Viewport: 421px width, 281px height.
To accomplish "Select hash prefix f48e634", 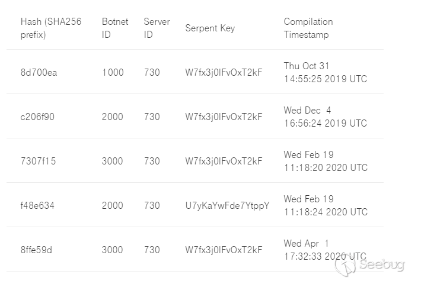I will (x=38, y=205).
